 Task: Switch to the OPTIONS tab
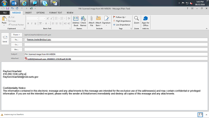tap(40, 13)
